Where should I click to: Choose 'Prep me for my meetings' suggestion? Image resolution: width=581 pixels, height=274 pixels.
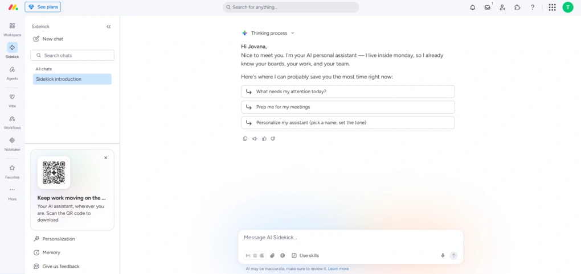tap(348, 107)
